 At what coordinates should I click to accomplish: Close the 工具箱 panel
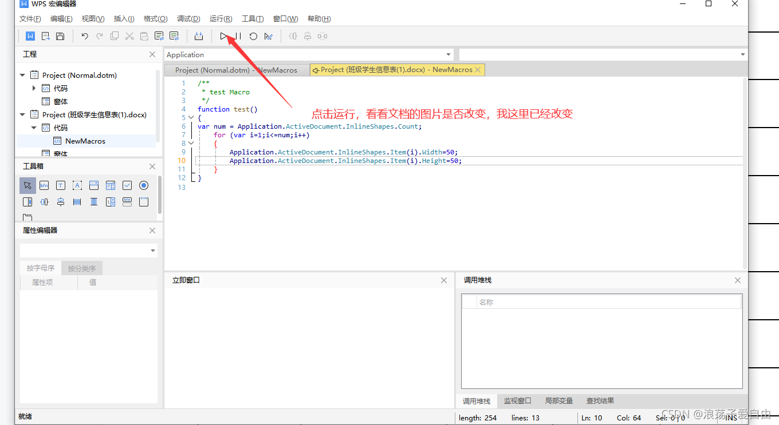(x=152, y=166)
